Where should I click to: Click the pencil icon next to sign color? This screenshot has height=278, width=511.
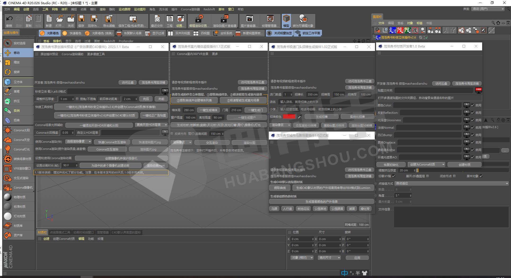300,117
